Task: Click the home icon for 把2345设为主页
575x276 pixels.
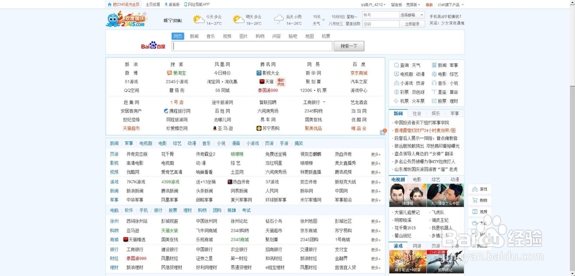Action: tap(109, 5)
